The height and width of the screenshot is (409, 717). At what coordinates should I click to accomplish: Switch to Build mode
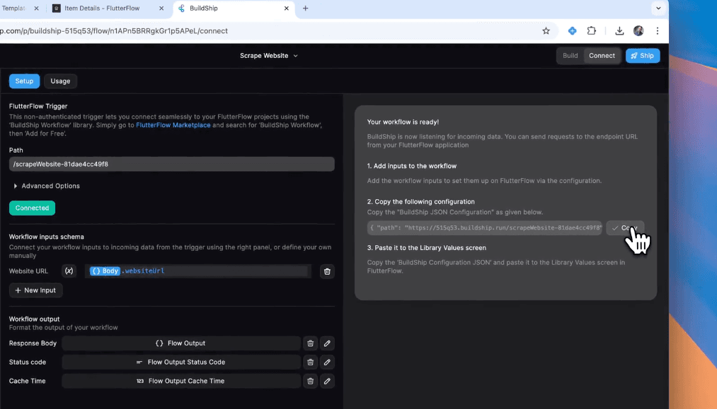[570, 56]
